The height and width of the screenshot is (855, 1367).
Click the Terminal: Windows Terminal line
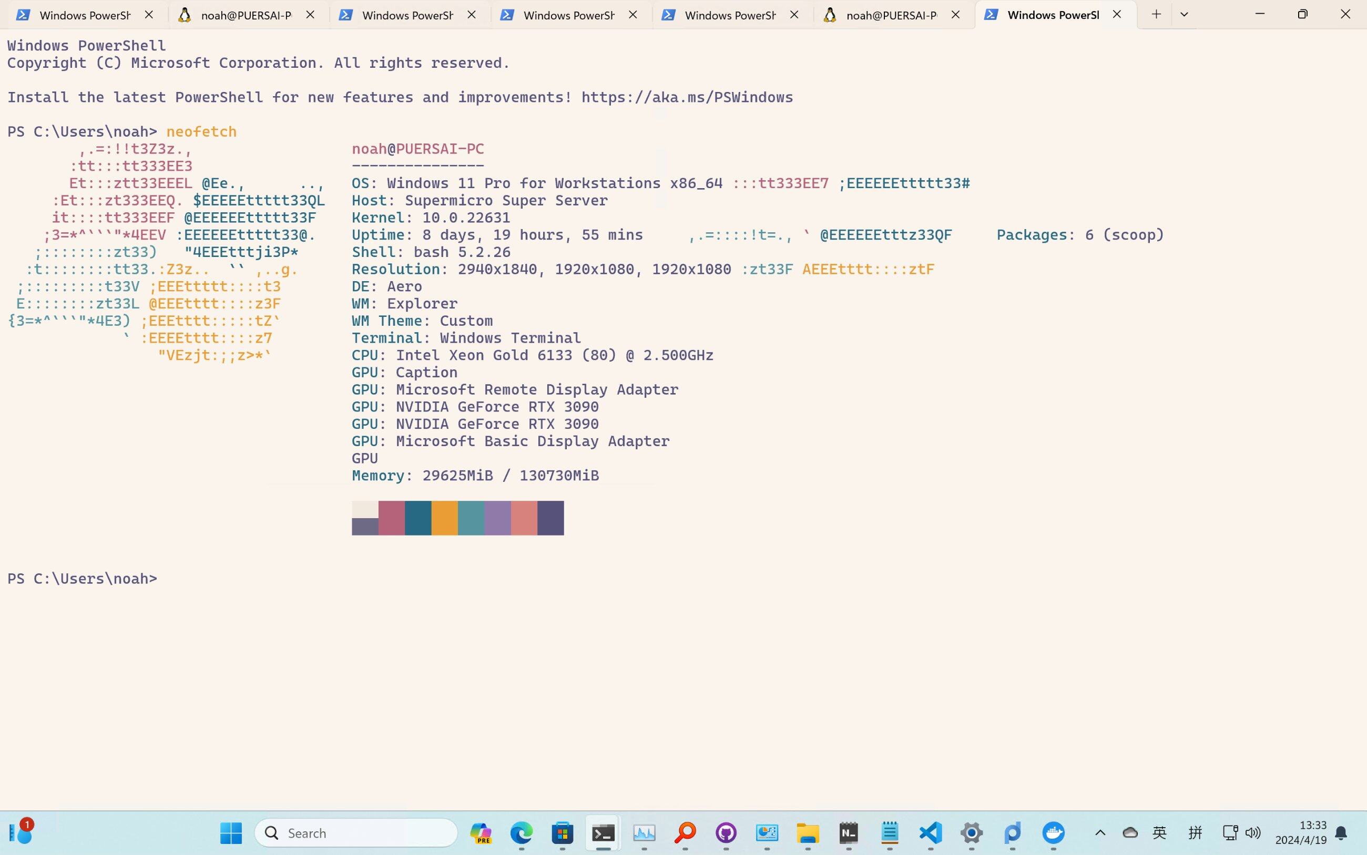466,338
